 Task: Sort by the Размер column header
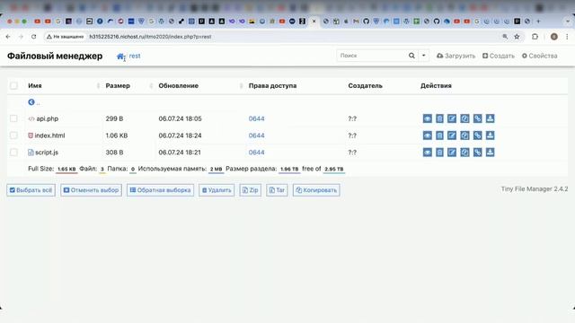coord(118,86)
